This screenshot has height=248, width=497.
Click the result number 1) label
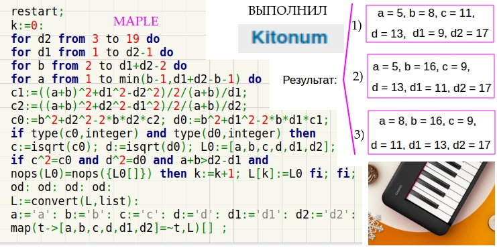tap(357, 26)
